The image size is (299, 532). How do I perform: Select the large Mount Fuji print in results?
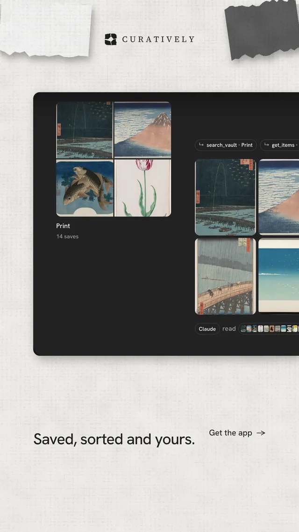278,197
